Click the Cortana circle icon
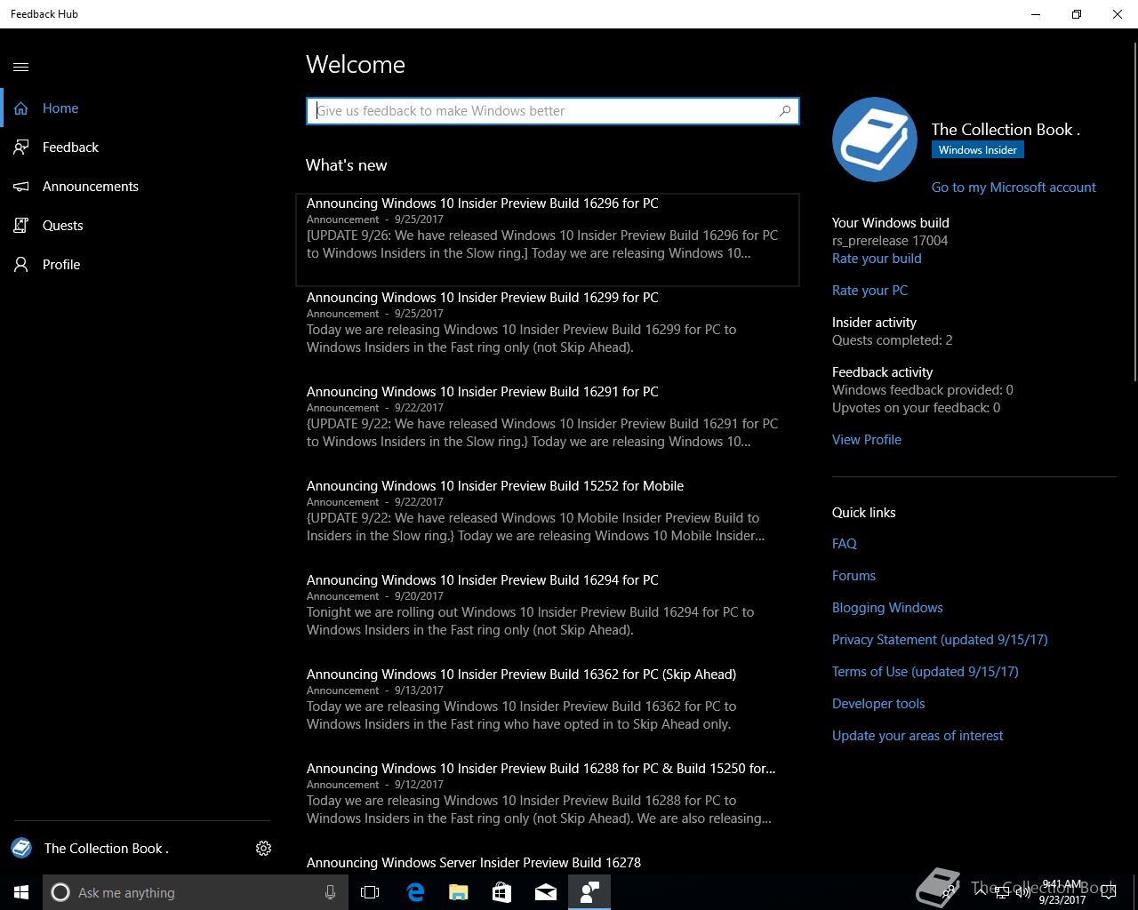1138x910 pixels. [60, 892]
